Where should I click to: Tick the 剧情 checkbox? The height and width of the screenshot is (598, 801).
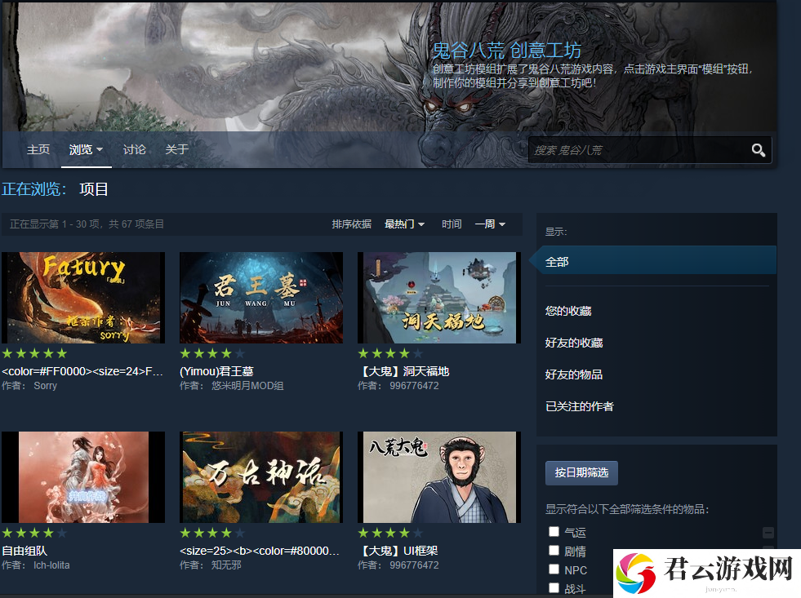click(x=554, y=551)
